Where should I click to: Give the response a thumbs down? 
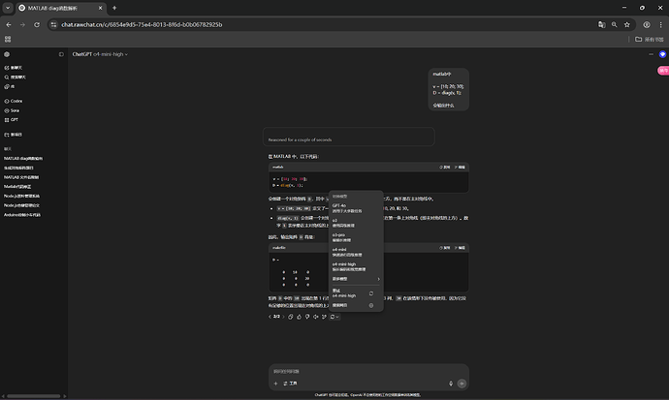click(307, 317)
